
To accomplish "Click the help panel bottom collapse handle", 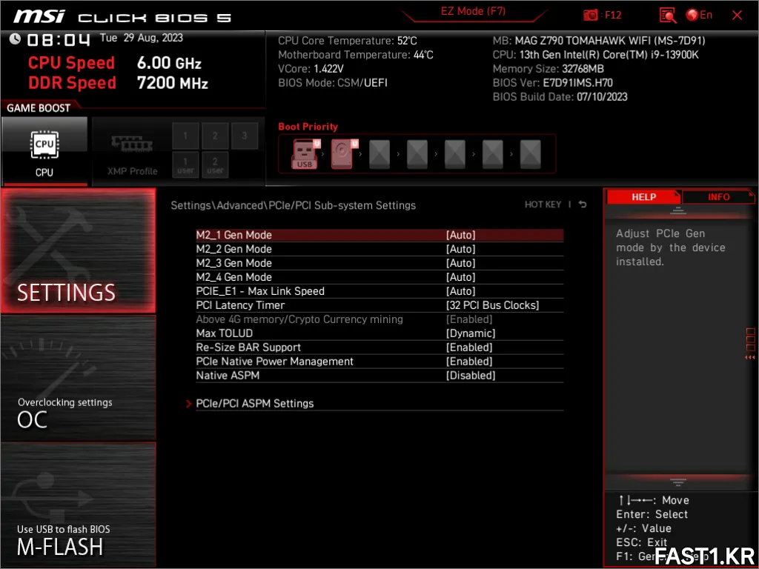I will pos(677,482).
